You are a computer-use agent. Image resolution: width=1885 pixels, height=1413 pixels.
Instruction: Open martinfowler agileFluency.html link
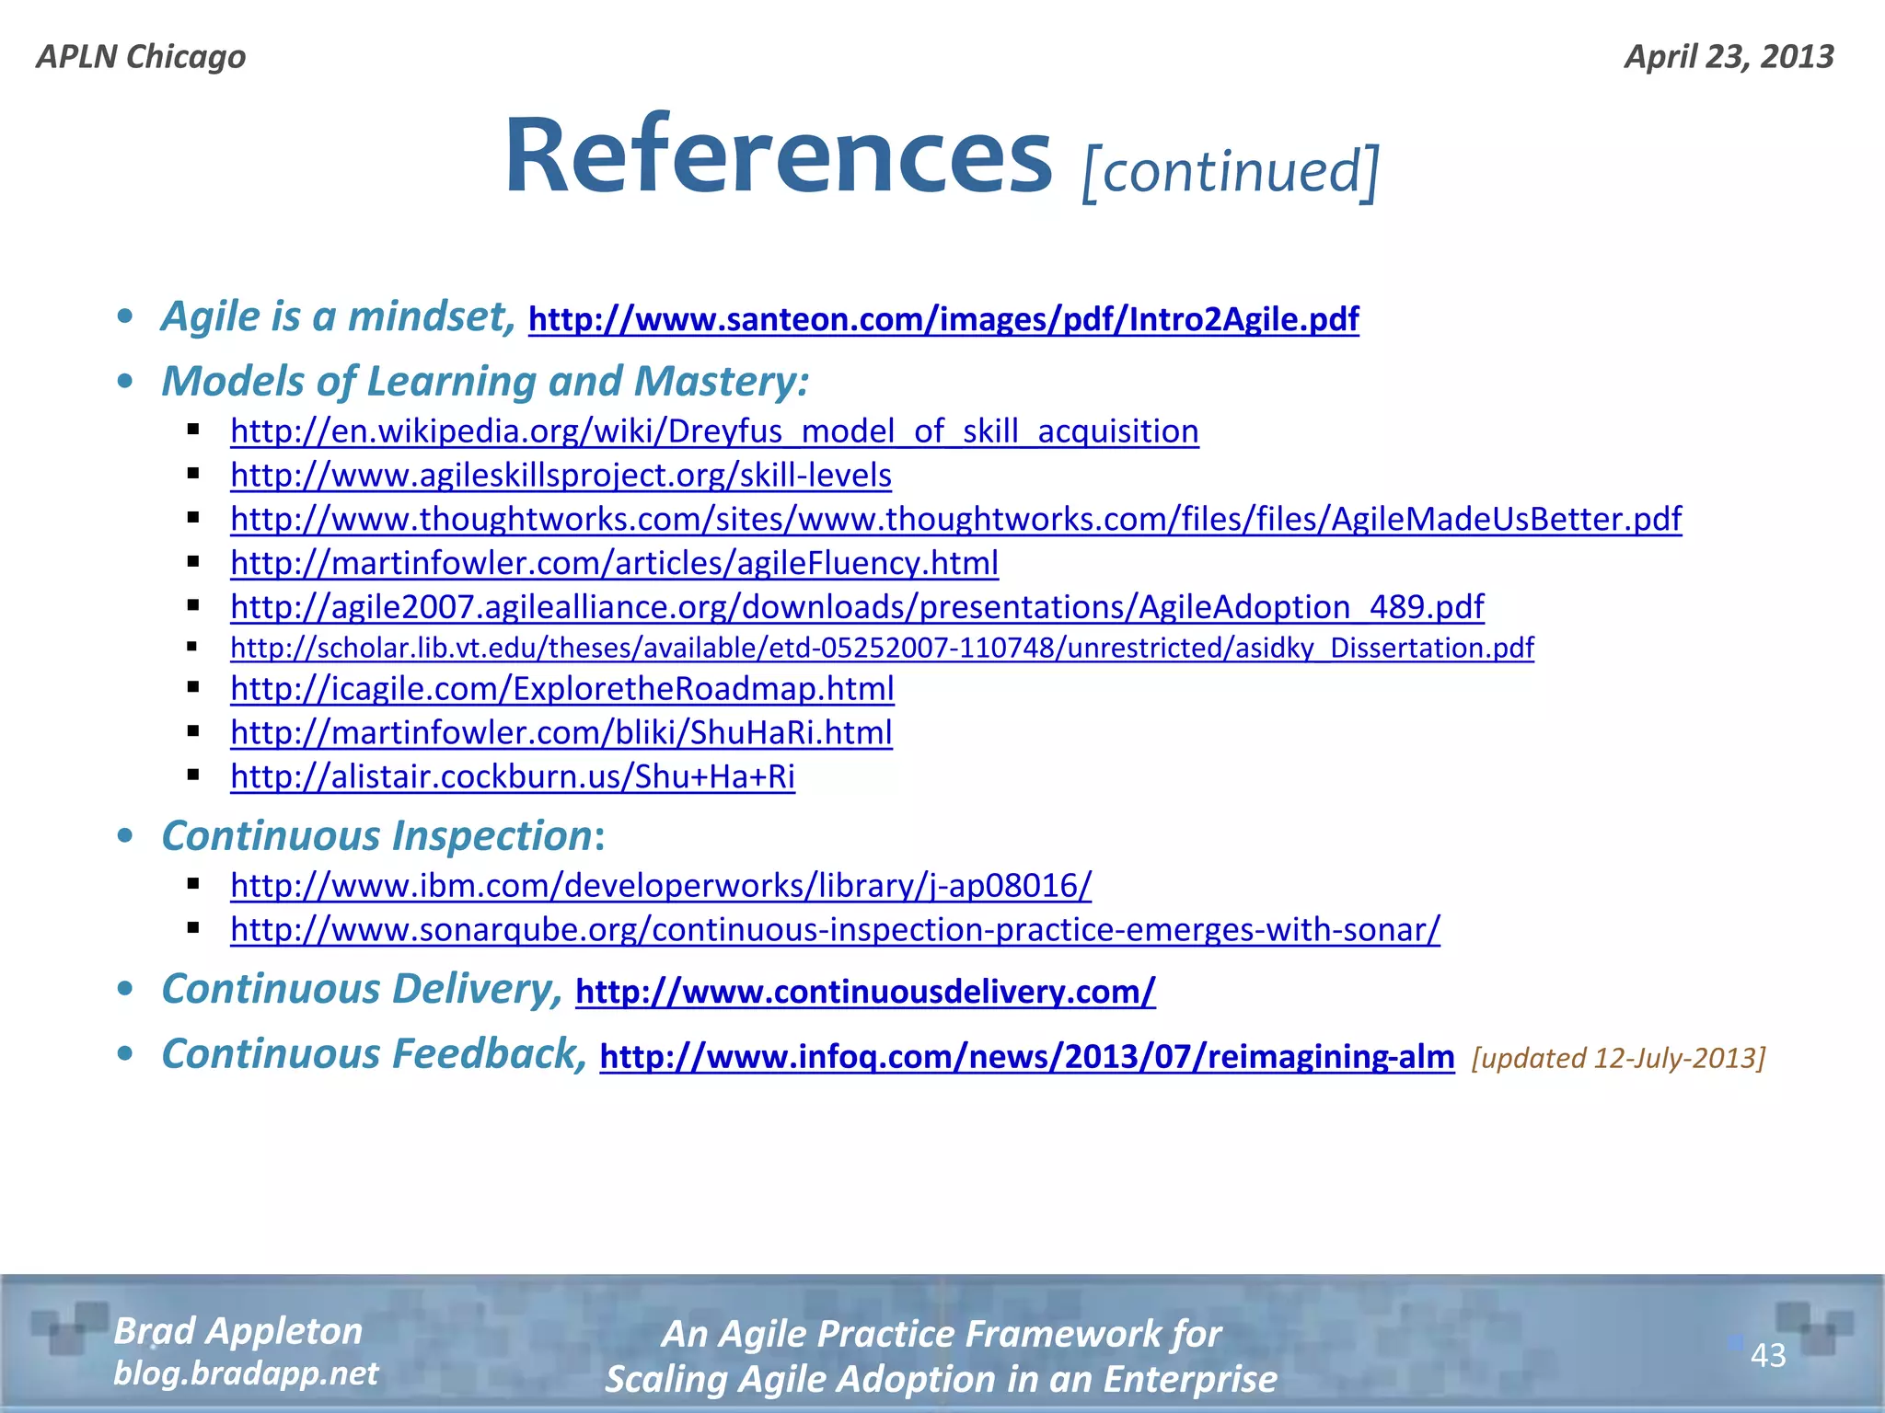tap(614, 563)
